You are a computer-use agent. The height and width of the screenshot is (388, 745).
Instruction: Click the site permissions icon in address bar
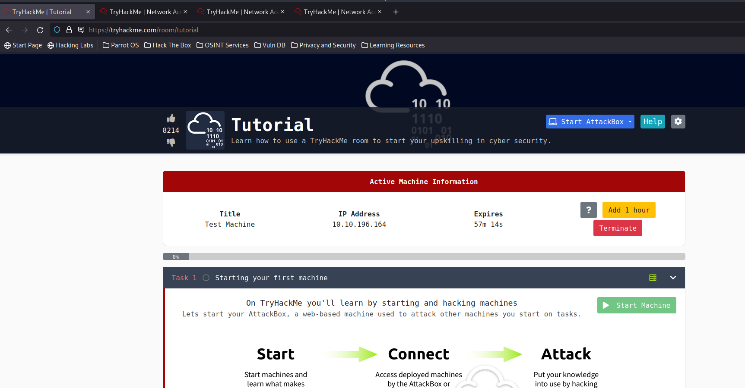(81, 30)
